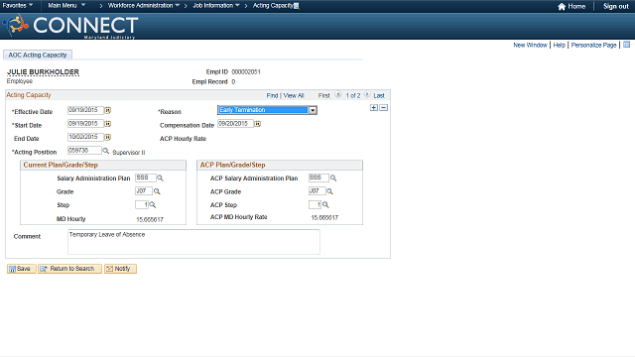635x357 pixels.
Task: Open calendar for Effective Date
Action: [x=108, y=110]
